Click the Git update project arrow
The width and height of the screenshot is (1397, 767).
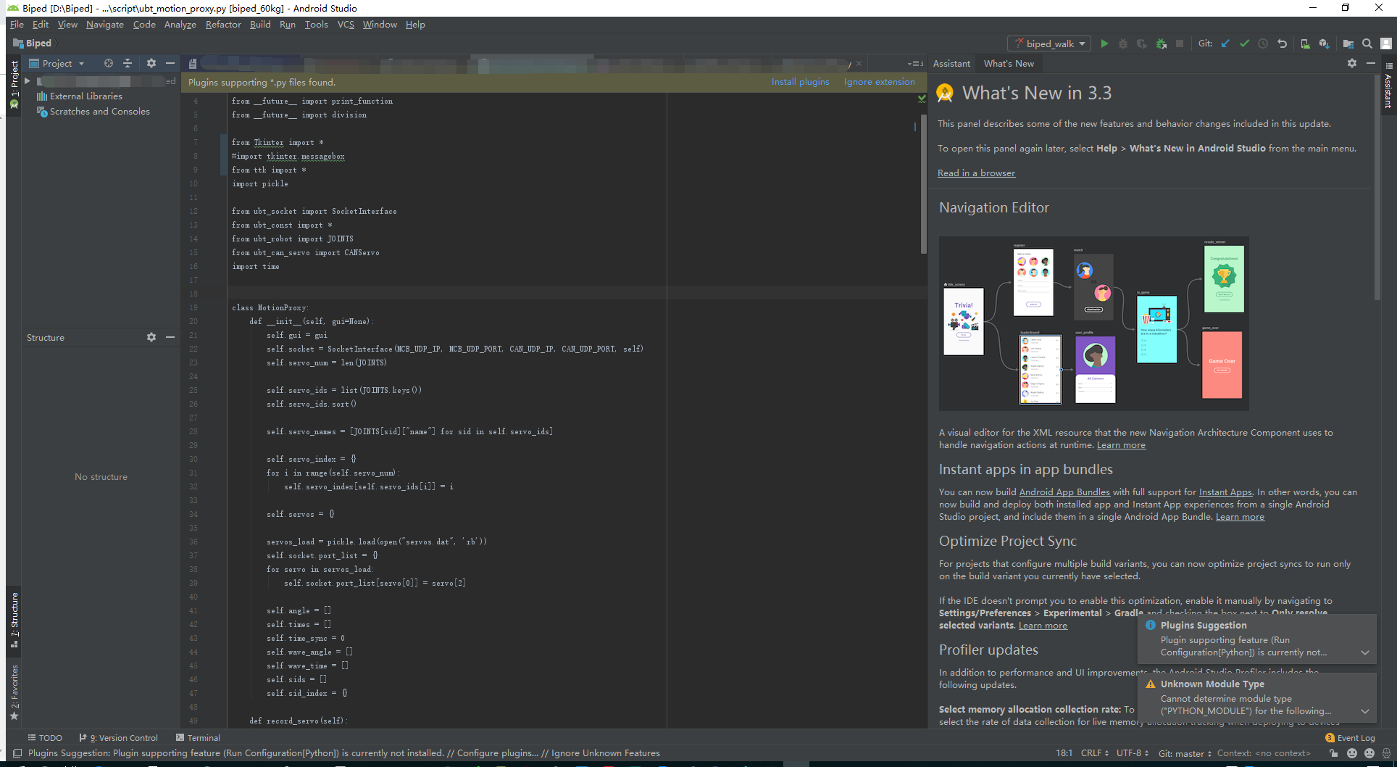[x=1225, y=43]
